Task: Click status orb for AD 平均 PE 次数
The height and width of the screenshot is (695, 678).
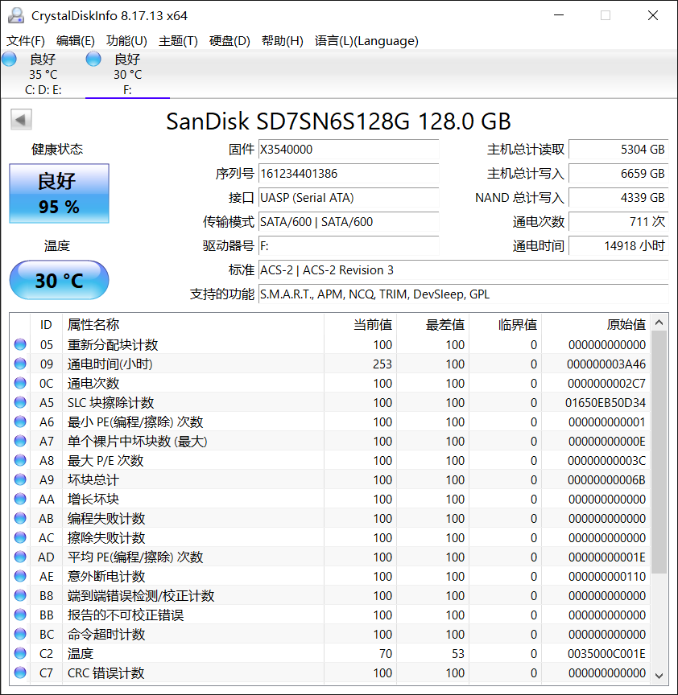Action: [20, 557]
